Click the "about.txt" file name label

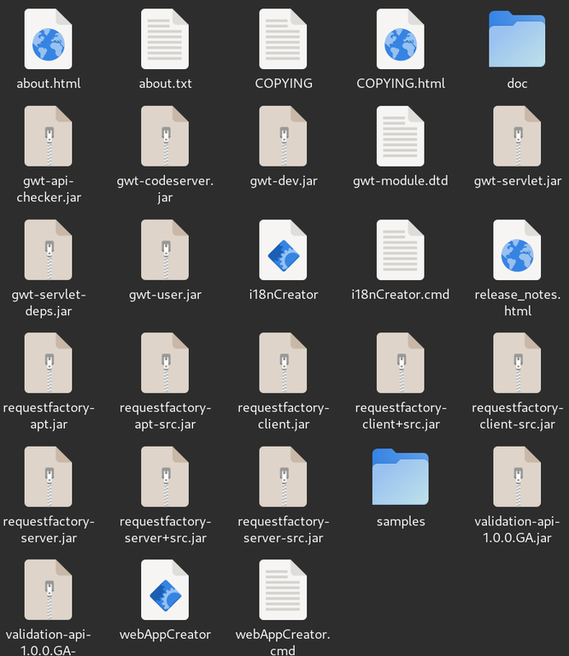point(165,84)
